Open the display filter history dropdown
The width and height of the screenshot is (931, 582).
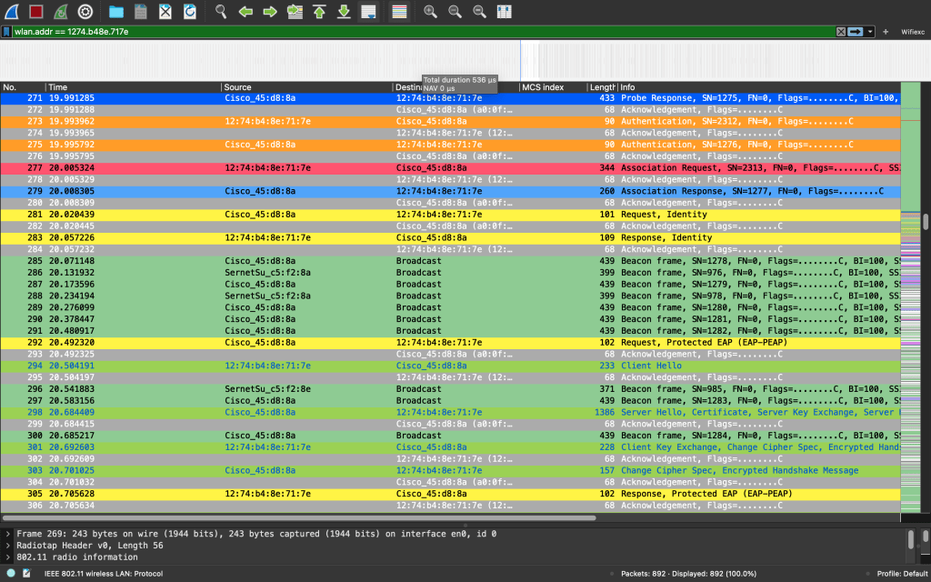coord(871,32)
